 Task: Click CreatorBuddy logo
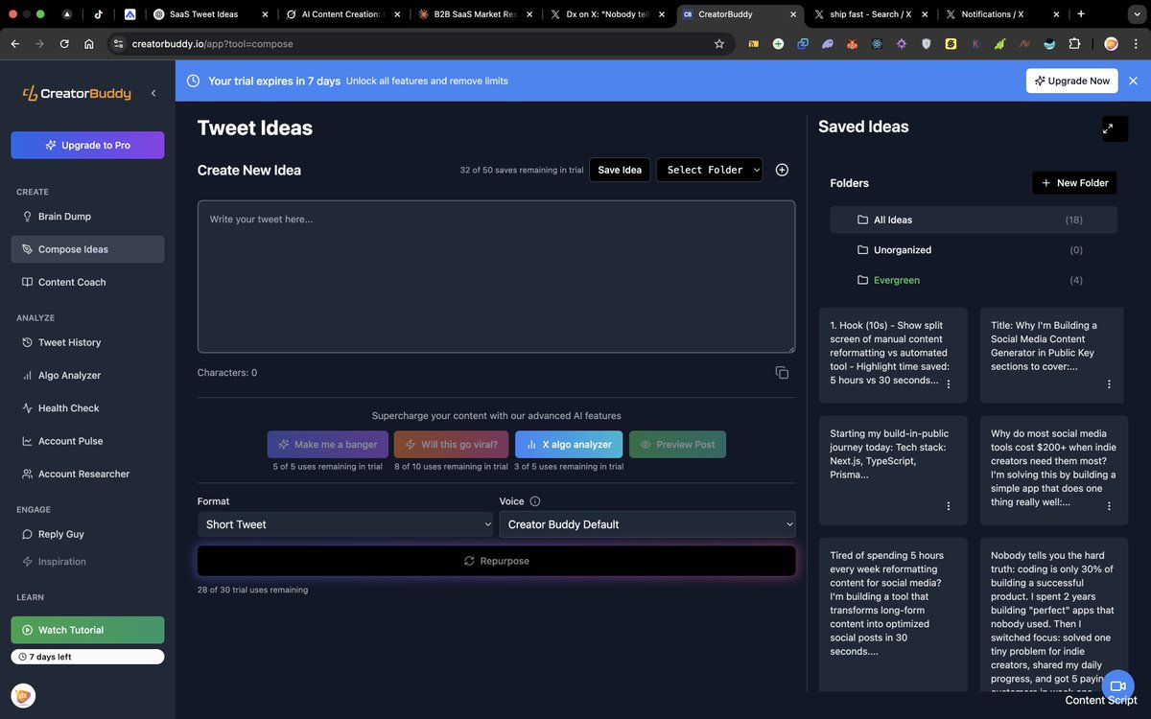pyautogui.click(x=77, y=93)
